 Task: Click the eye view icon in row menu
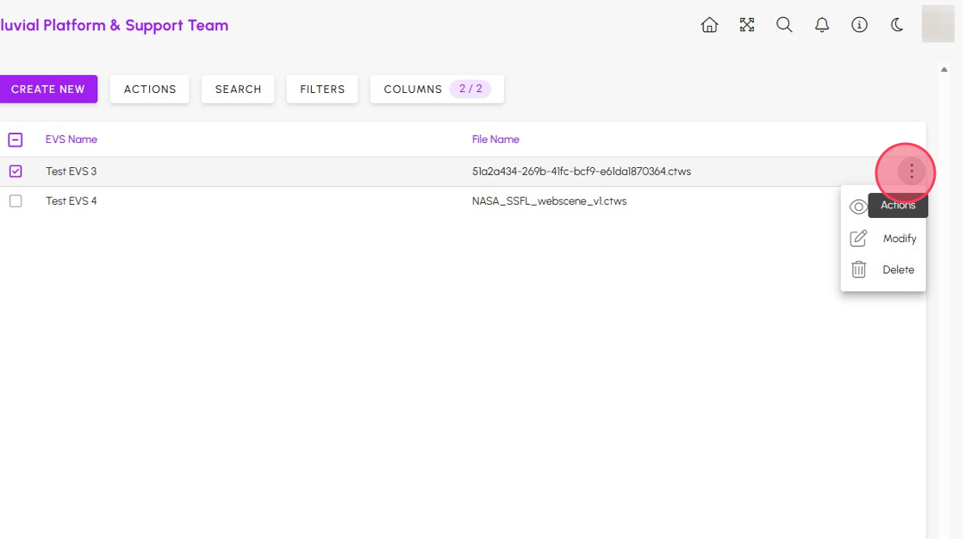pyautogui.click(x=858, y=207)
